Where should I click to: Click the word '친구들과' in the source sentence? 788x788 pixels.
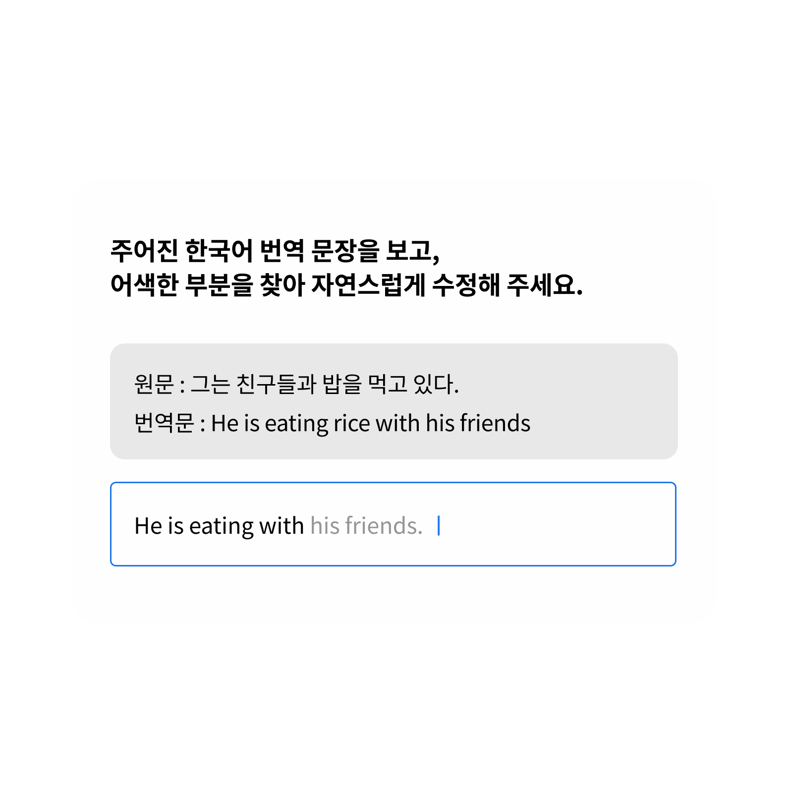click(x=276, y=384)
